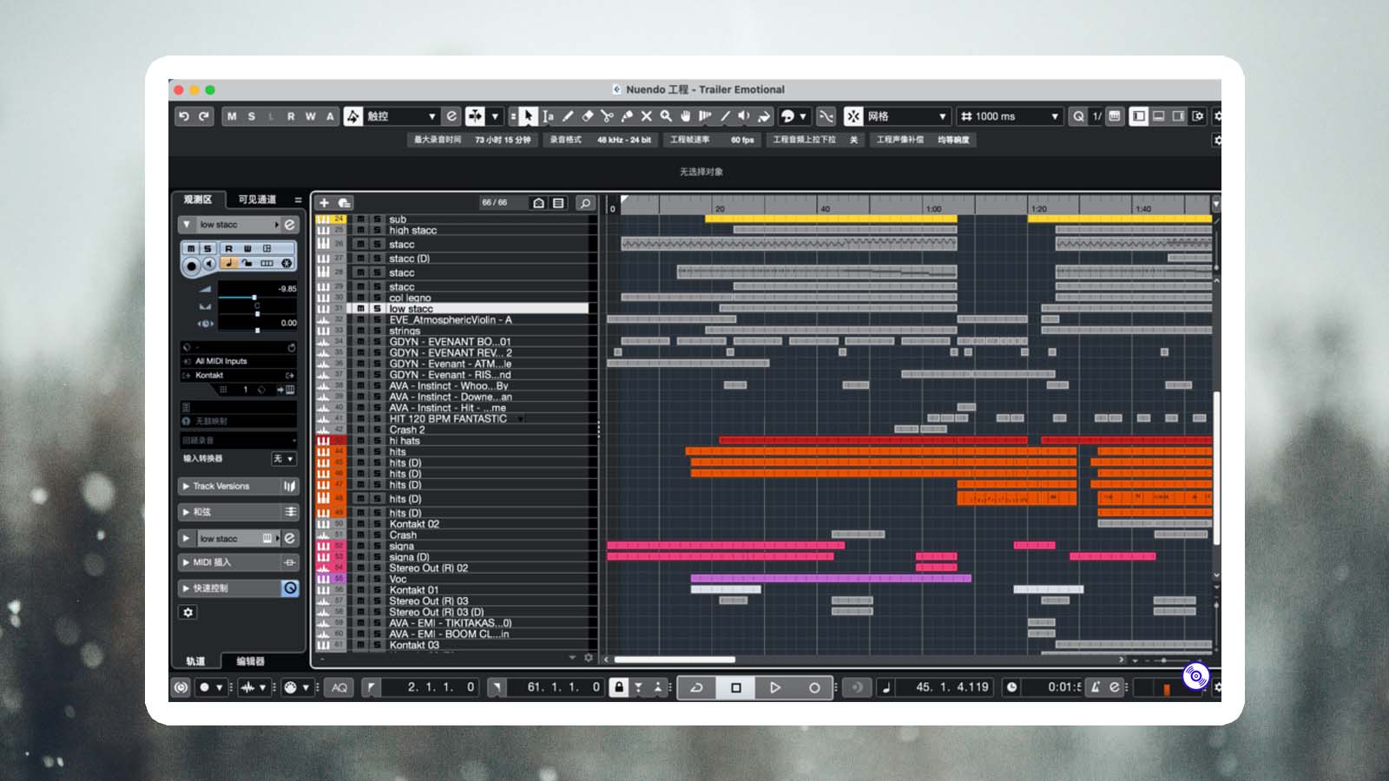The height and width of the screenshot is (781, 1389).
Task: Expand the MIDI 插入 section
Action: [x=238, y=562]
